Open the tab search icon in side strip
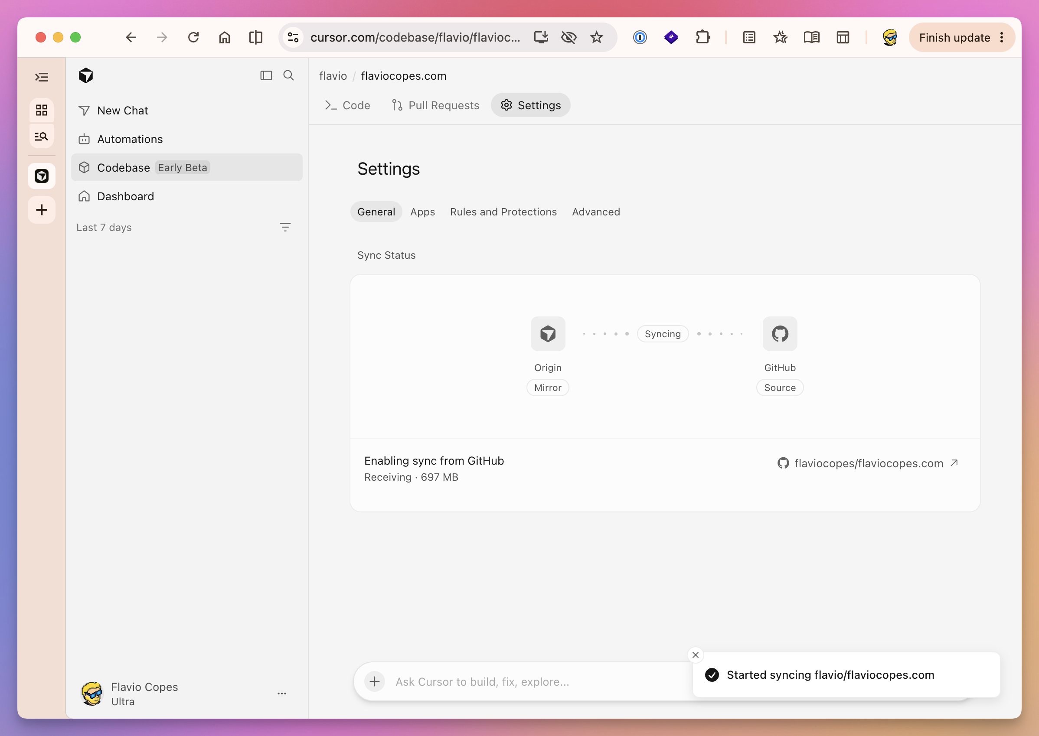Screen dimensions: 1039x736 point(42,136)
